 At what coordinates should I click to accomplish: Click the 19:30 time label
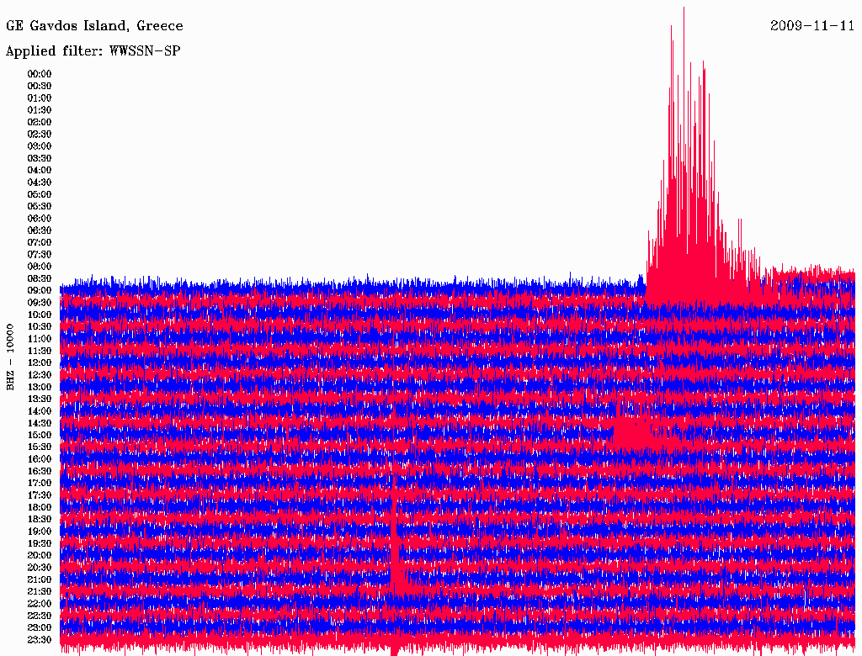[x=40, y=543]
